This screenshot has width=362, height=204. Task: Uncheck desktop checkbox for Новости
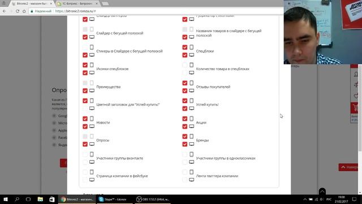[x=85, y=126]
